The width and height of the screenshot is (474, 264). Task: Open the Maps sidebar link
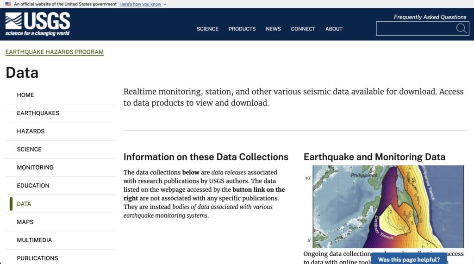coord(25,222)
